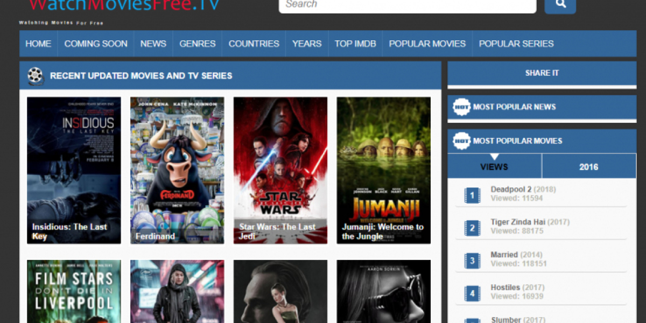Click the HOT badge next to Most Popular Movies
646x323 pixels.
click(x=461, y=141)
